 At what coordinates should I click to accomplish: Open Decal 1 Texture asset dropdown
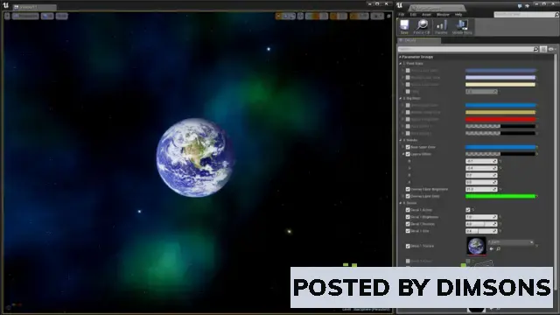point(511,242)
